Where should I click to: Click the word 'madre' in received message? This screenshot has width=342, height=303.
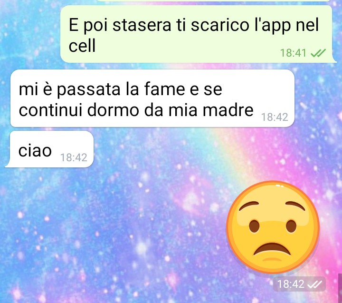coord(228,110)
